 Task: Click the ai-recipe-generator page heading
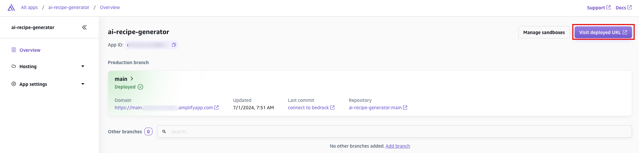(138, 32)
